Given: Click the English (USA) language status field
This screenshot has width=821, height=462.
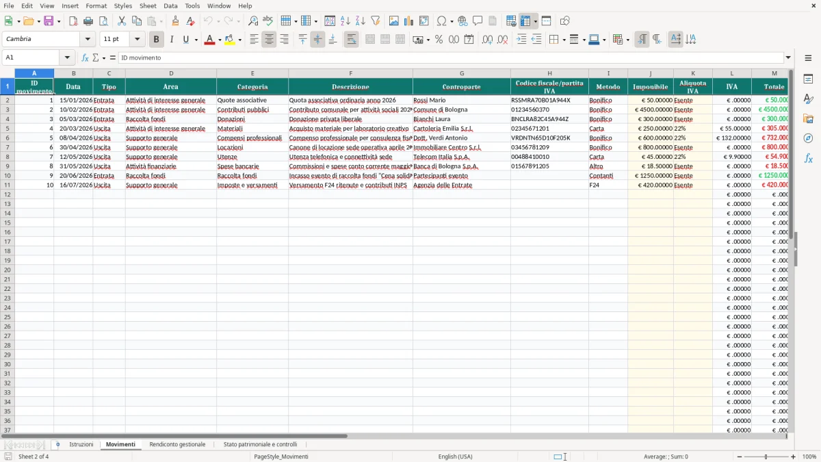Looking at the screenshot, I should pyautogui.click(x=455, y=457).
